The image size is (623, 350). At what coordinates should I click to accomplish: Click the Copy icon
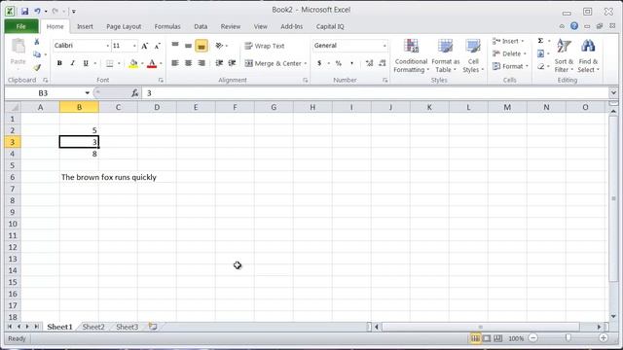(37, 54)
